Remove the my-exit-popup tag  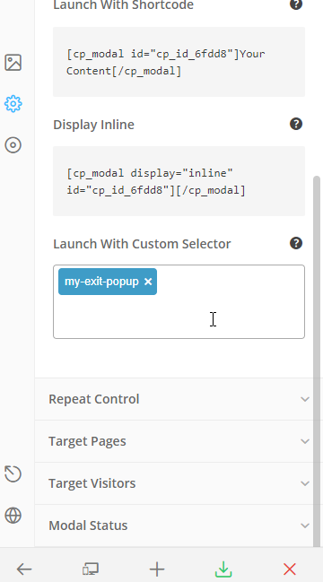point(148,282)
